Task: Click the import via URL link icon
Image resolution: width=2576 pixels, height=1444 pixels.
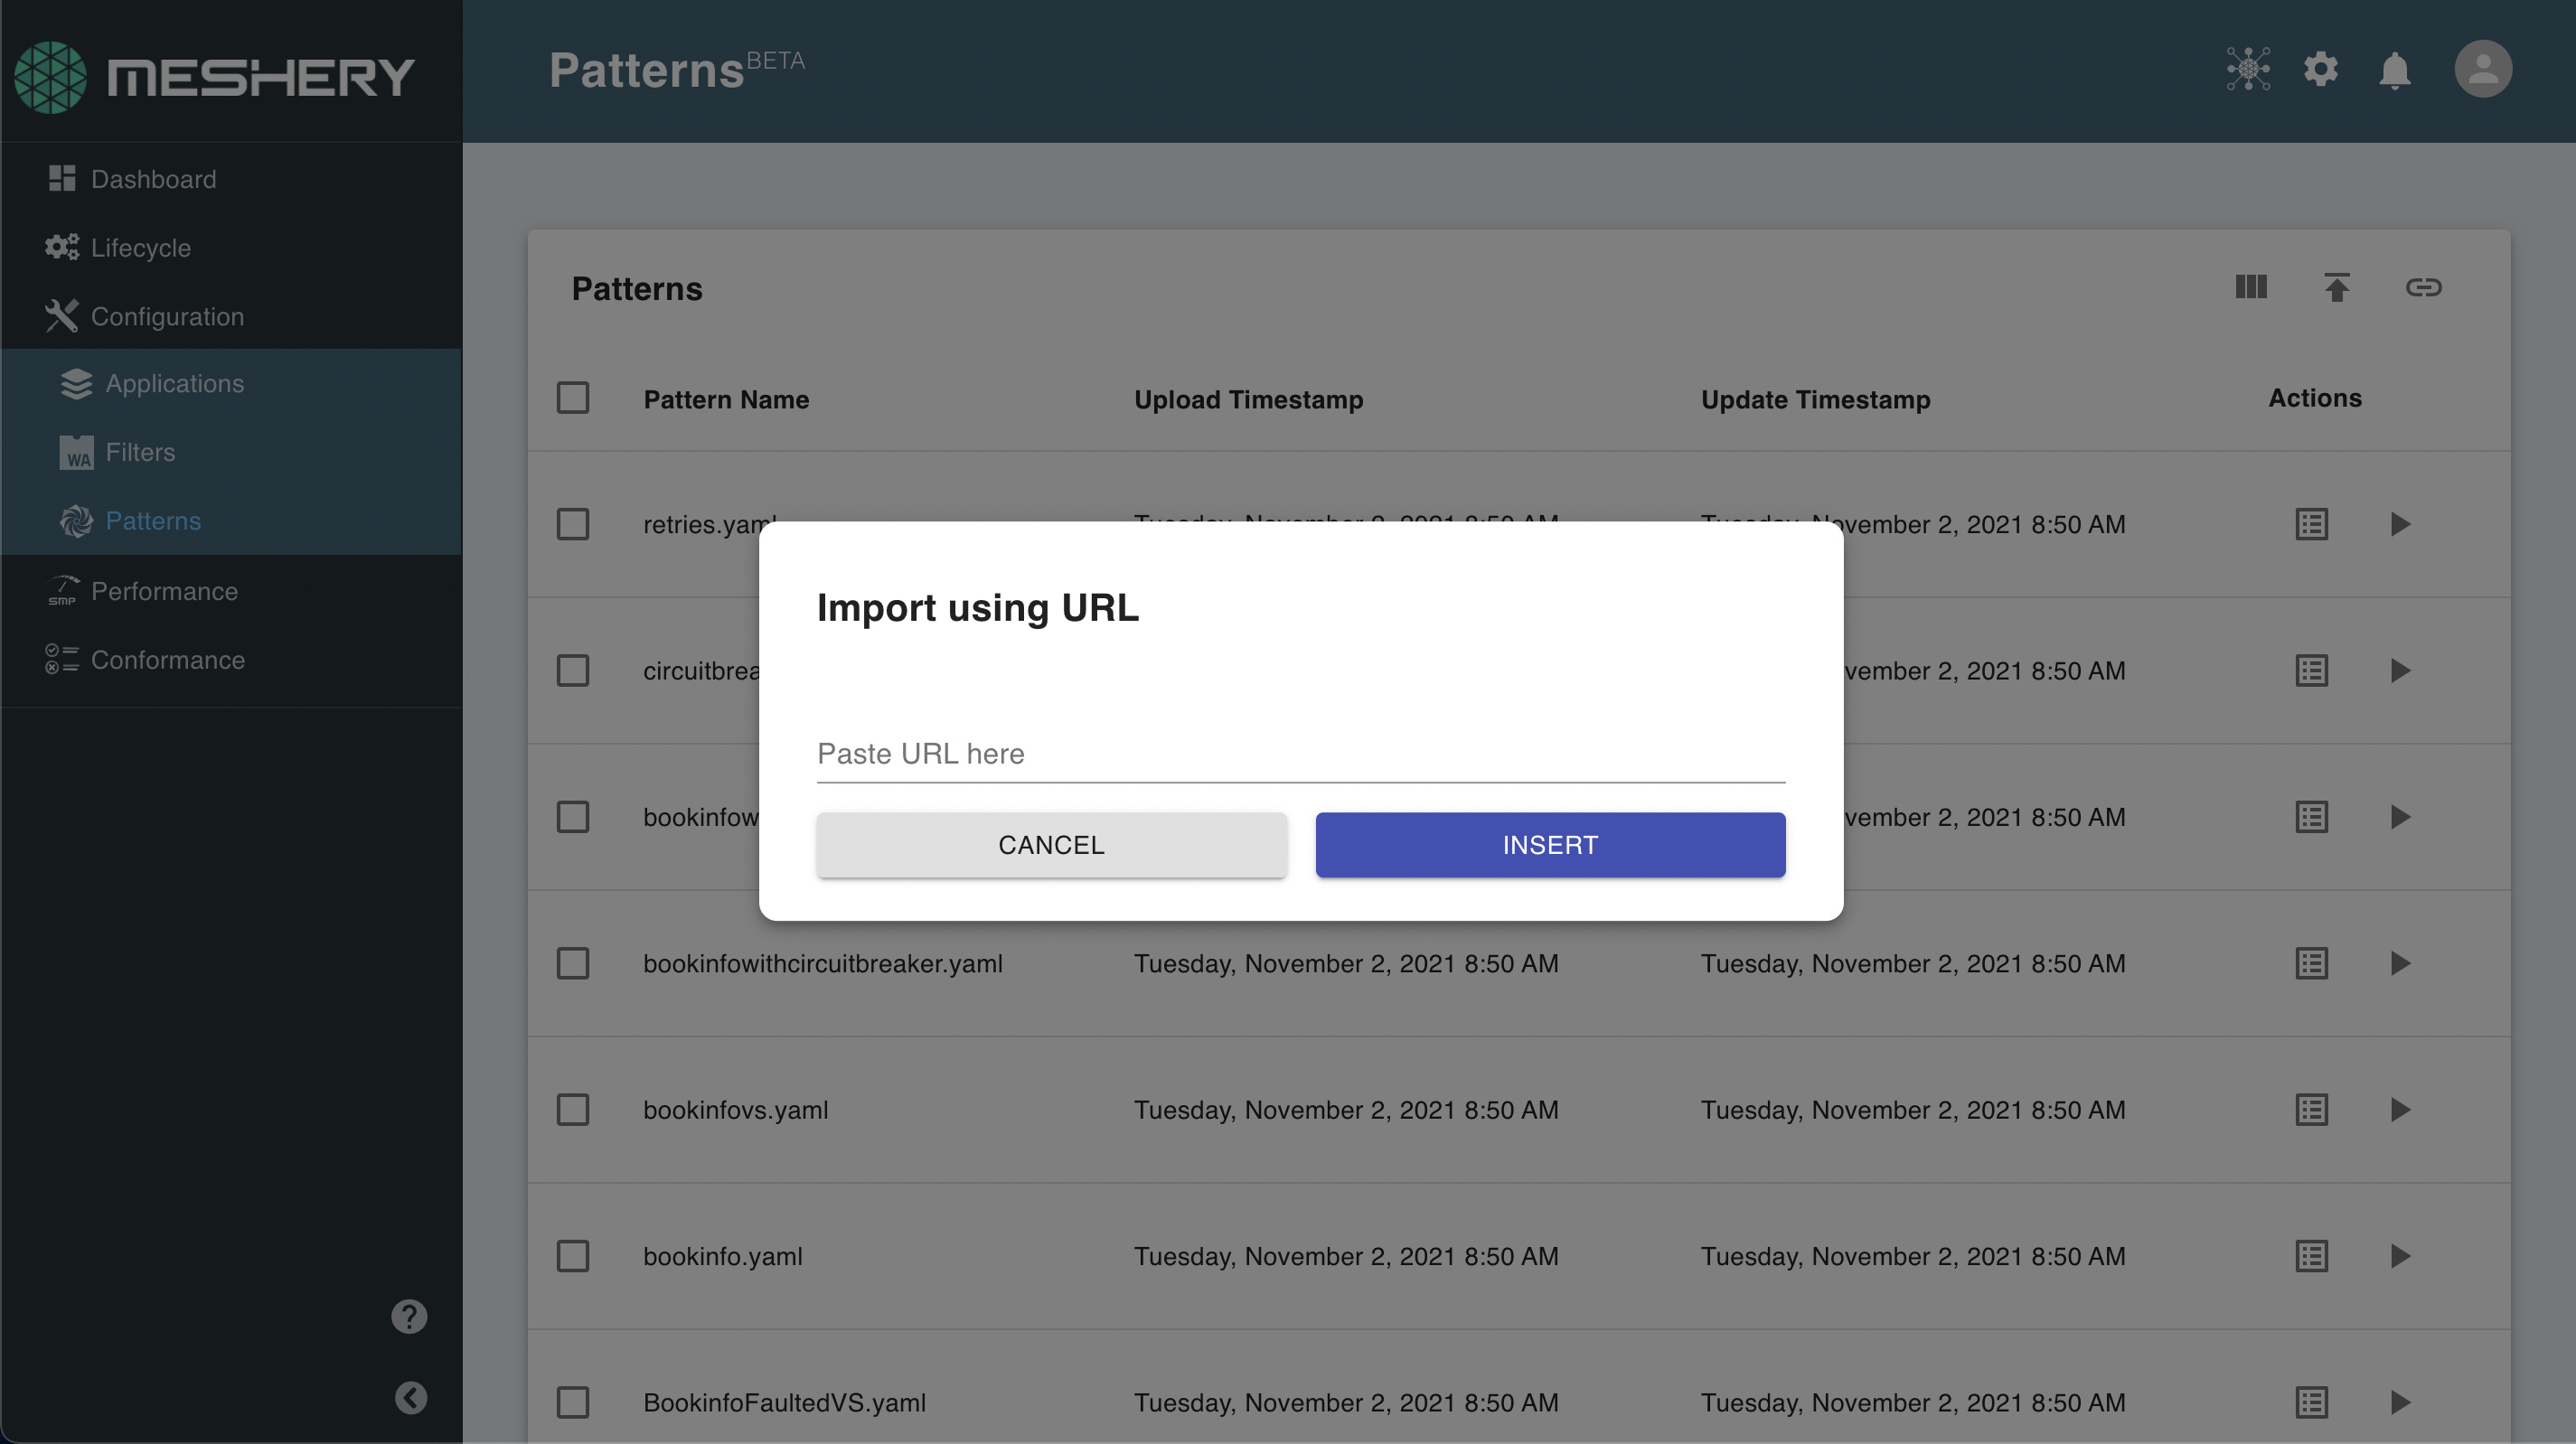Action: [2423, 288]
